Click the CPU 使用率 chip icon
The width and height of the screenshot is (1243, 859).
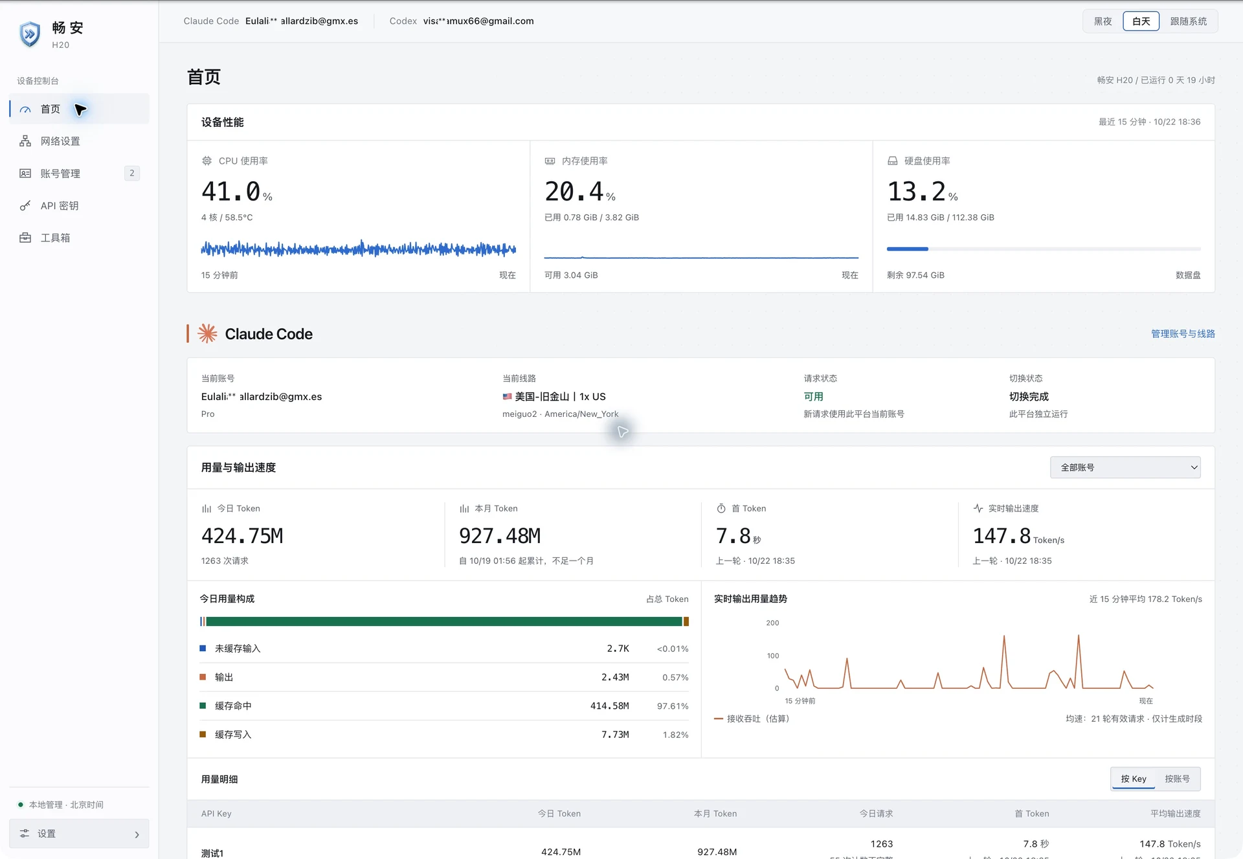[207, 161]
